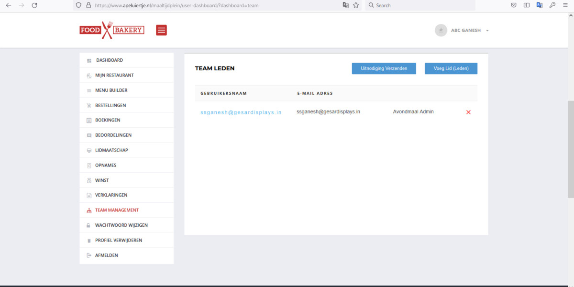Screen dimensions: 574x287
Task: Open Menu Builder in sidebar
Action: click(x=111, y=90)
